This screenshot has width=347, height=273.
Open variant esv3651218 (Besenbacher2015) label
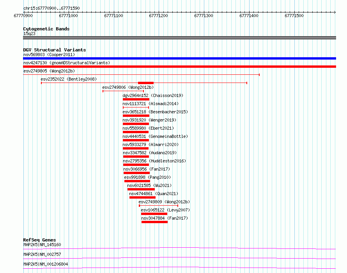[155, 112]
